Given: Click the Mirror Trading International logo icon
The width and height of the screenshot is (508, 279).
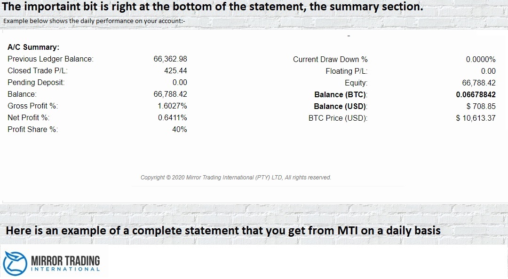Looking at the screenshot, I should (x=15, y=262).
